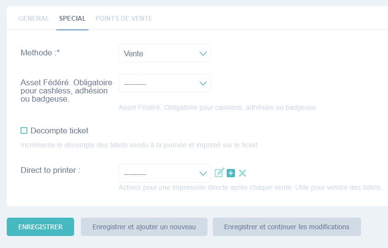The height and width of the screenshot is (248, 388).
Task: Edit the selected Direct to printer entry
Action: coord(220,173)
